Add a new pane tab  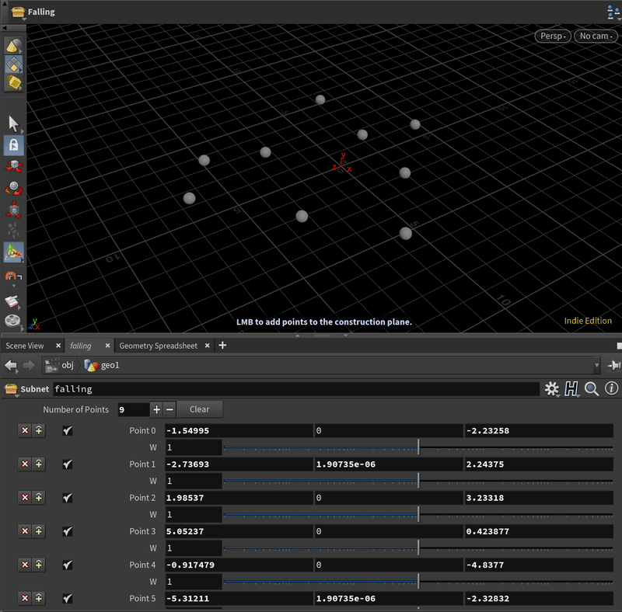[222, 346]
